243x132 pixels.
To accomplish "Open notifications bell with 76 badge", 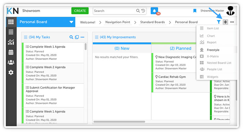I will tap(154, 11).
